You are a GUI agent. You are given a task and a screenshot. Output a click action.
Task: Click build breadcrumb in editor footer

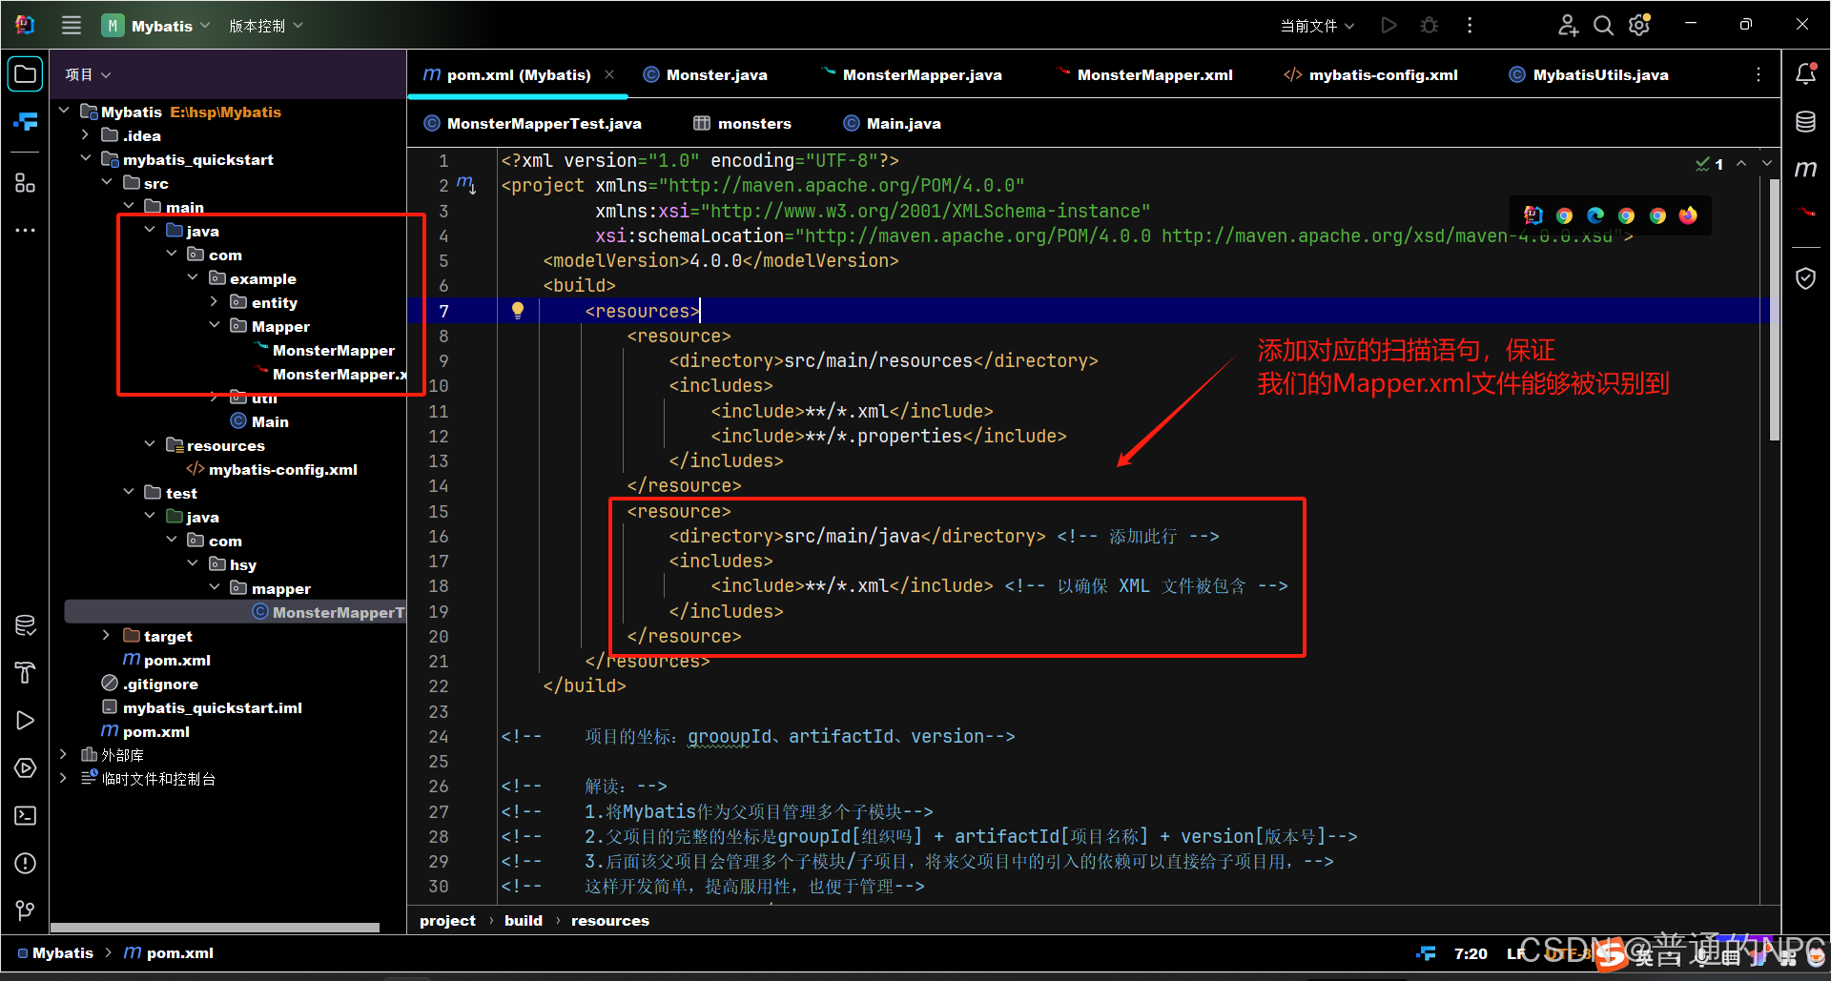coord(524,920)
